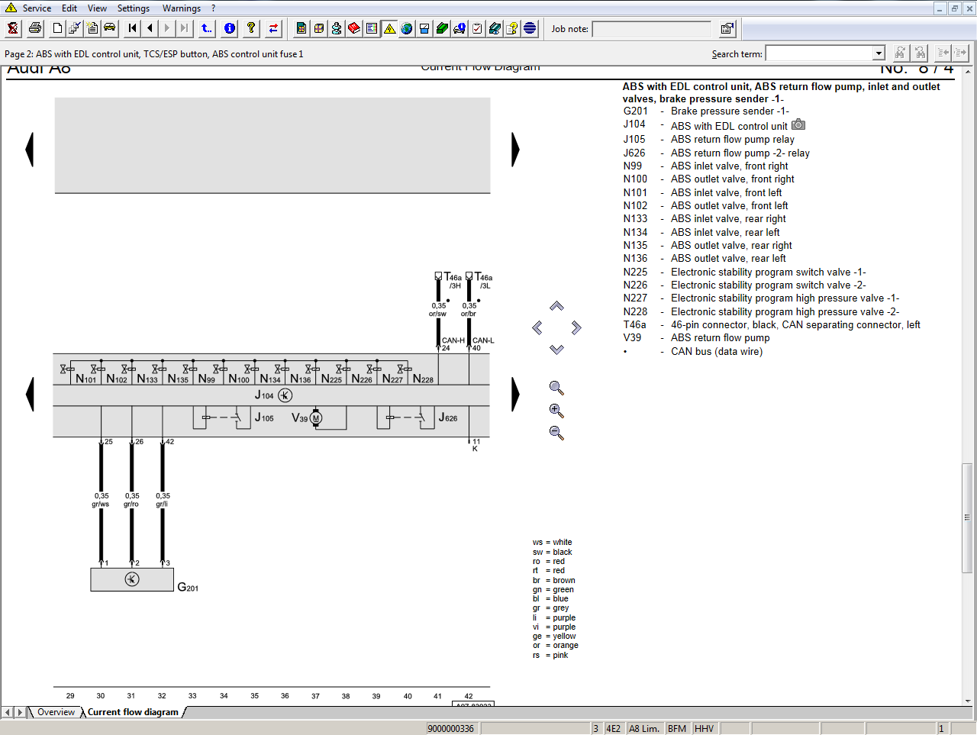This screenshot has width=977, height=735.
Task: Click legend entry 'CAN bus (data wire)'
Action: pos(717,352)
